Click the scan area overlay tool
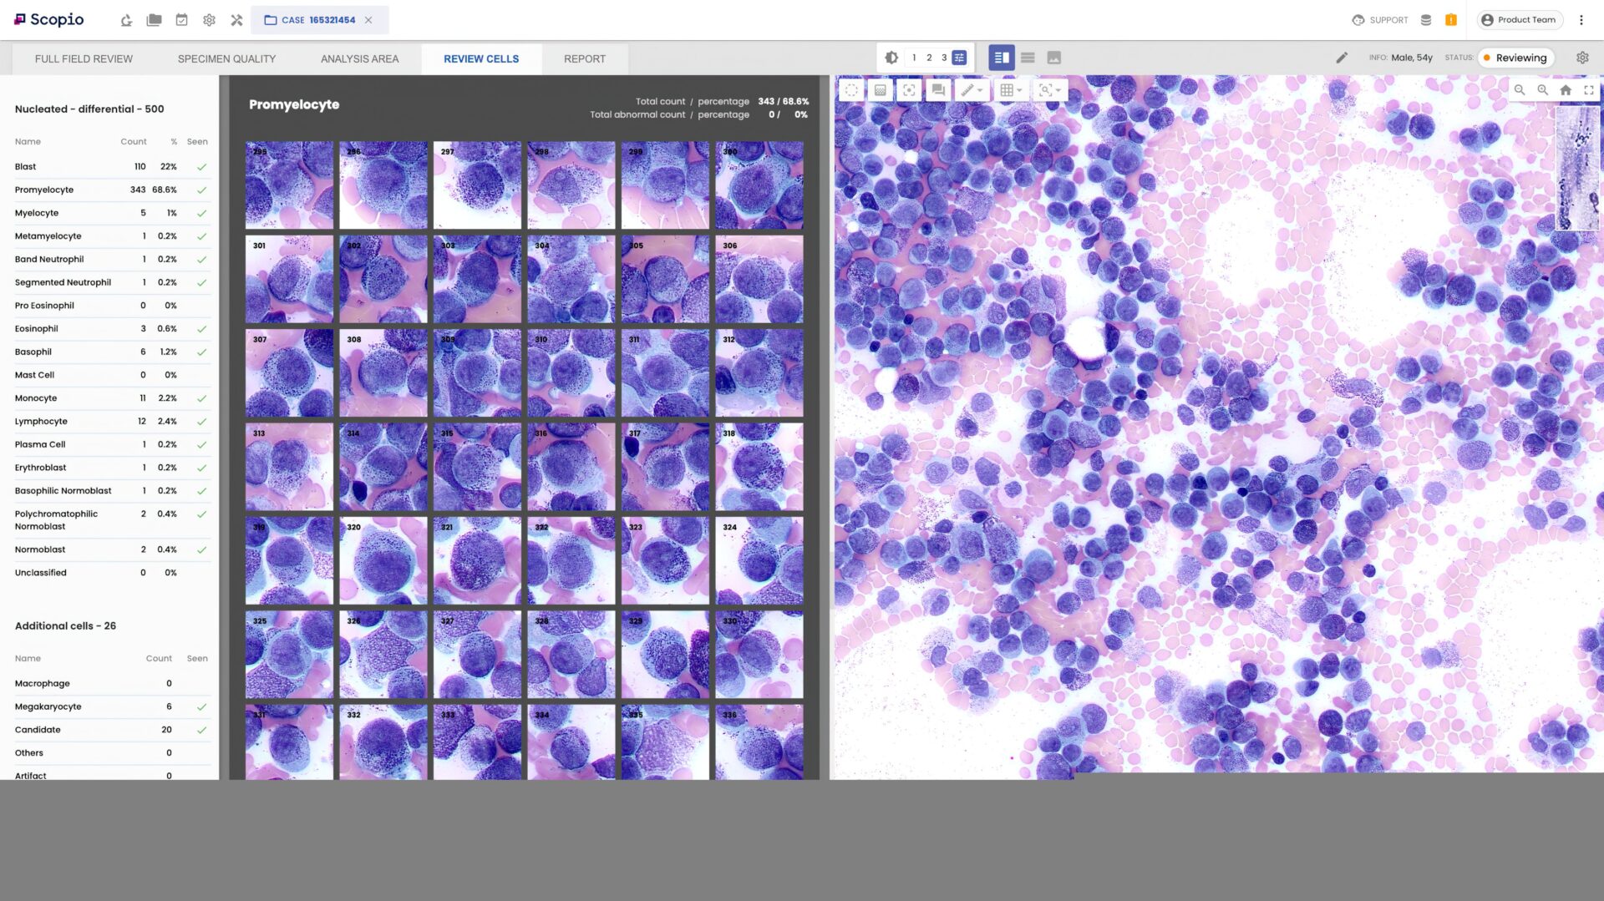This screenshot has width=1604, height=901. pyautogui.click(x=881, y=90)
